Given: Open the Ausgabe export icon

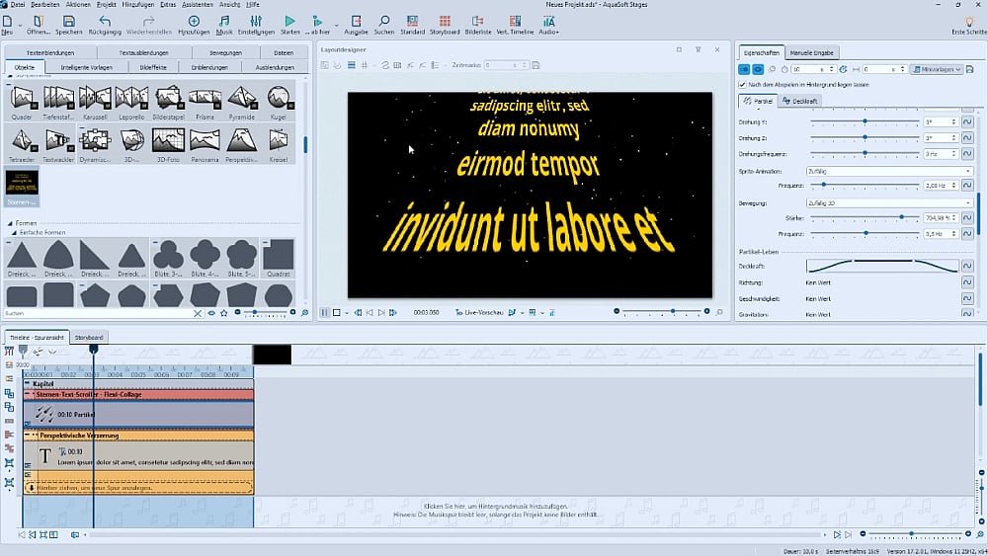Looking at the screenshot, I should coord(356,21).
